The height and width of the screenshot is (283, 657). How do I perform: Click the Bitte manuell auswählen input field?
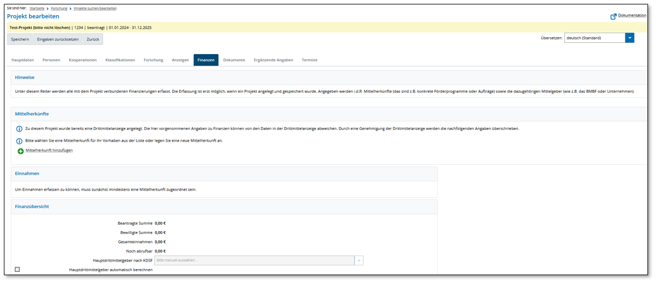click(x=254, y=260)
